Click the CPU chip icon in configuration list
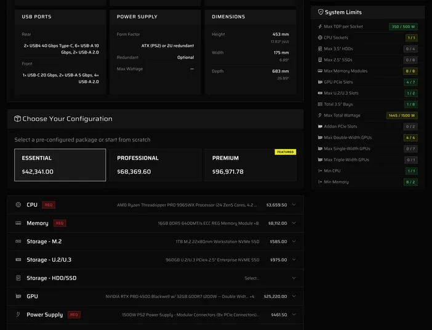The image size is (432, 330). [18, 204]
